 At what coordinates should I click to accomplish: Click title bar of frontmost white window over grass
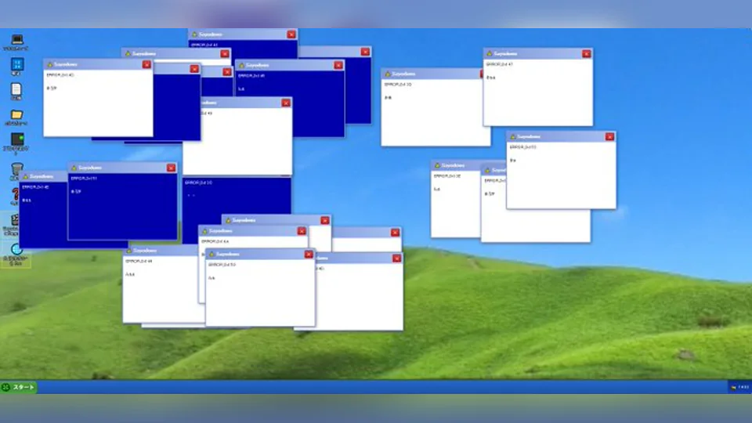click(x=260, y=254)
